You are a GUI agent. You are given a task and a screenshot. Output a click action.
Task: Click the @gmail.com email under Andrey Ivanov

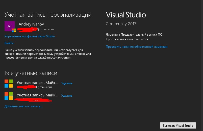point(36,29)
